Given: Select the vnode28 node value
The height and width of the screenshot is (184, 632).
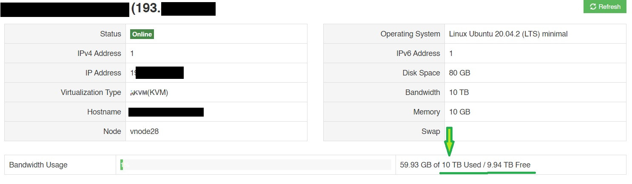Looking at the screenshot, I should [x=144, y=131].
